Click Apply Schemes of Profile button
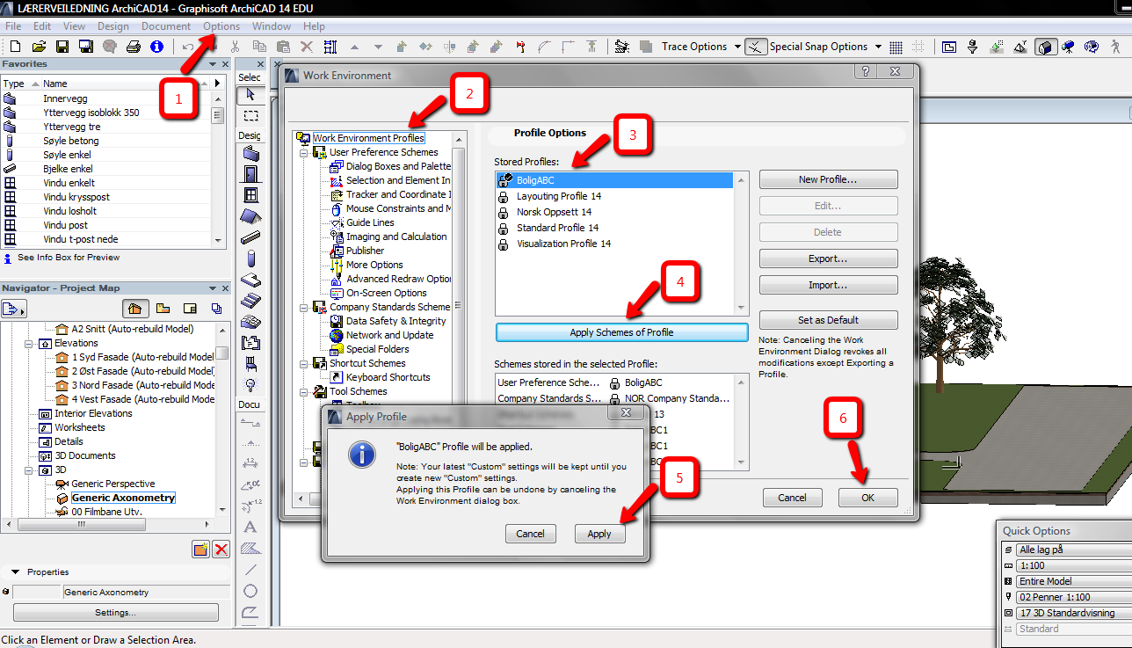 (621, 332)
